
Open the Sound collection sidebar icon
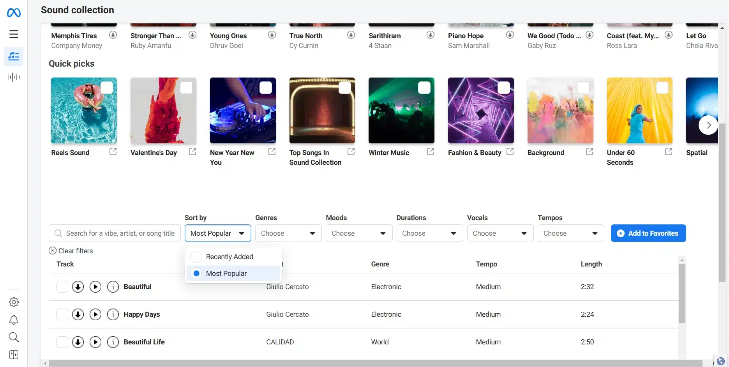pos(14,56)
